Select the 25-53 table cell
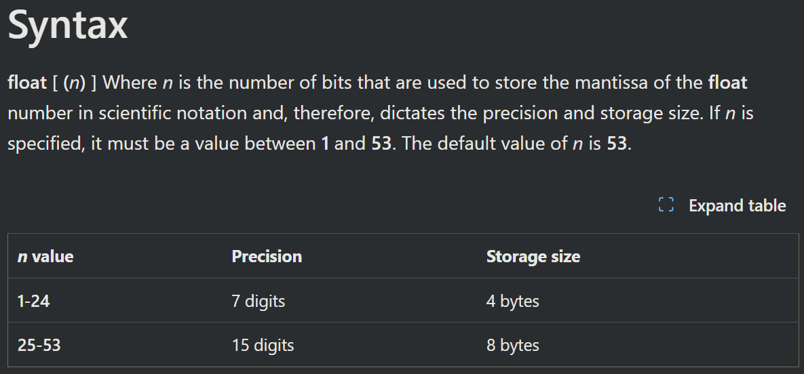The width and height of the screenshot is (804, 374). point(39,345)
